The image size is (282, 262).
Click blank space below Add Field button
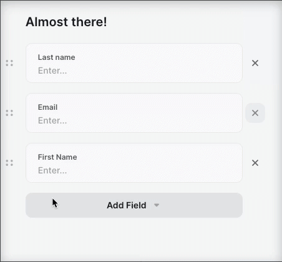(x=134, y=237)
